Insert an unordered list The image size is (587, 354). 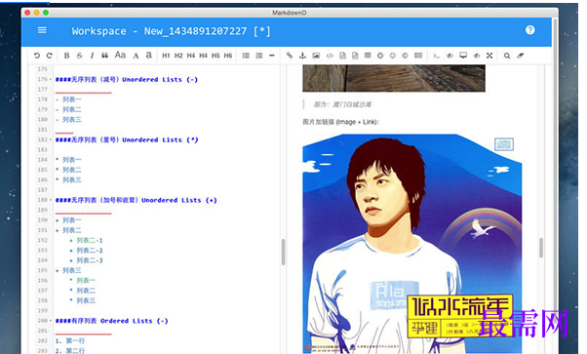[246, 56]
